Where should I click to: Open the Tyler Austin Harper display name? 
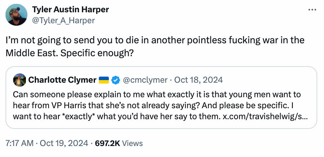[x=70, y=9]
